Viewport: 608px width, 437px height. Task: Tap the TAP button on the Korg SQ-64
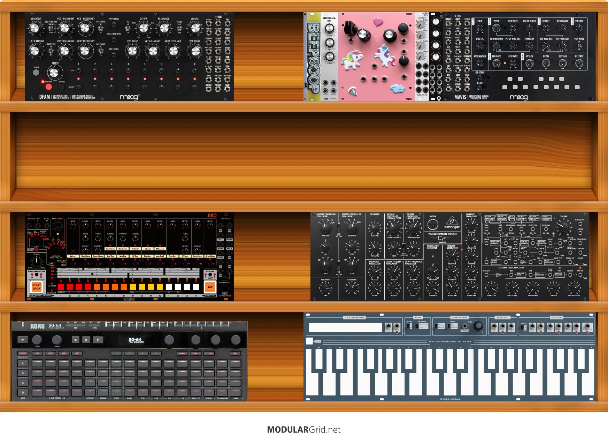23,340
